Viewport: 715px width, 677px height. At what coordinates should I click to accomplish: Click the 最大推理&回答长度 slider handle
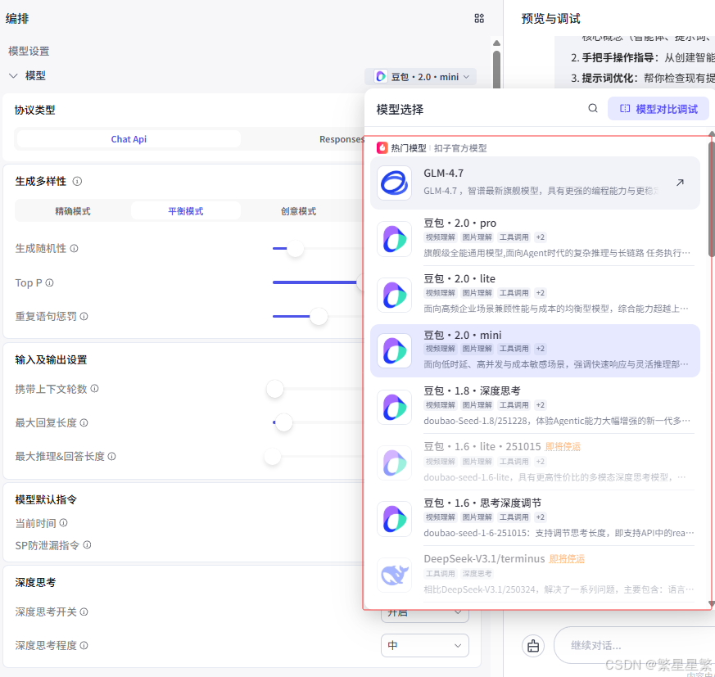273,456
